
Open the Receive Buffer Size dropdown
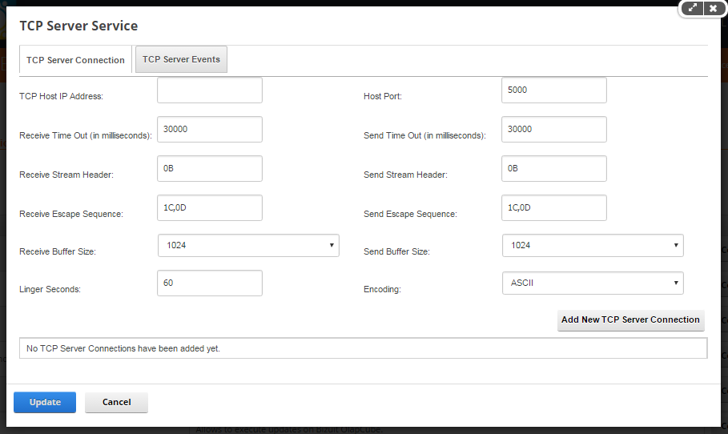click(x=248, y=246)
